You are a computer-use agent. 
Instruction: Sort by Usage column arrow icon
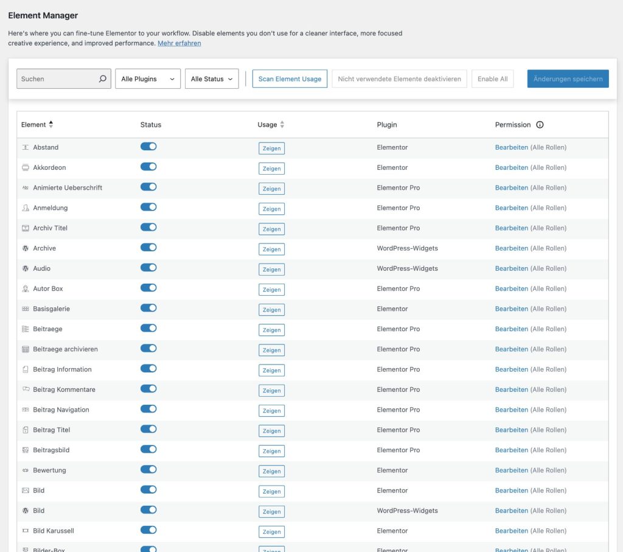(282, 124)
